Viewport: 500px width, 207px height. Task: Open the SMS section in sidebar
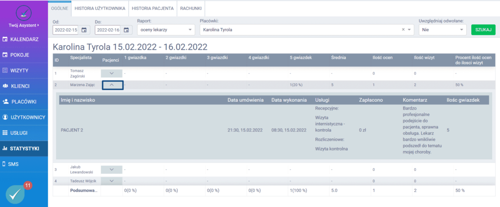pyautogui.click(x=24, y=164)
